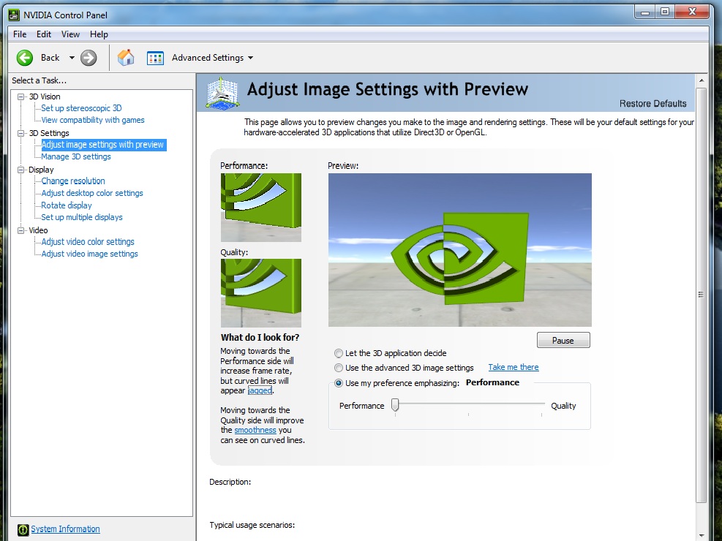Open View compatibility with games
The height and width of the screenshot is (541, 722).
coord(93,120)
